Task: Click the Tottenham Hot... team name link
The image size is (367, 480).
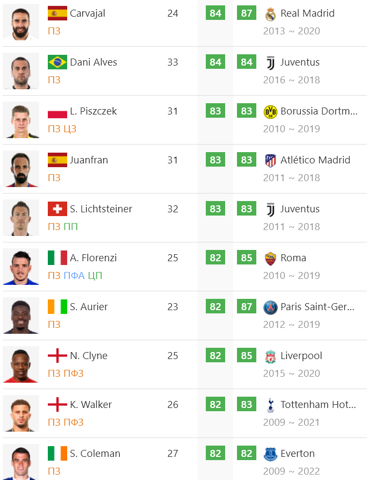Action: 318,404
